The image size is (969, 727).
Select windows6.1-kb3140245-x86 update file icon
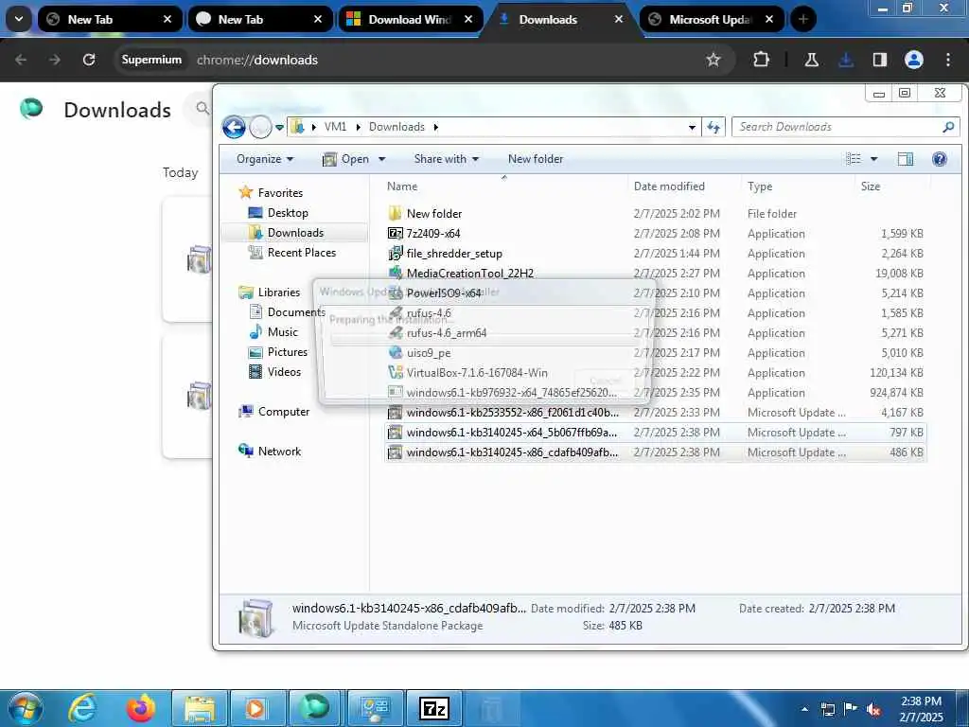point(395,452)
